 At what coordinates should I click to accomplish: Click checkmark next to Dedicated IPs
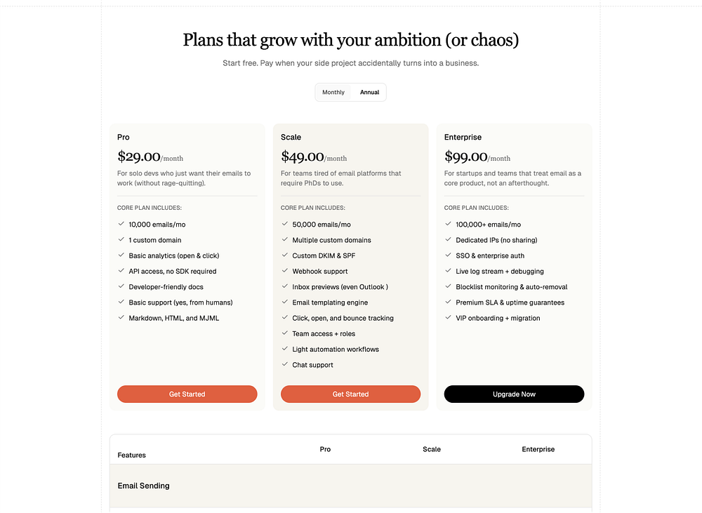pos(449,240)
